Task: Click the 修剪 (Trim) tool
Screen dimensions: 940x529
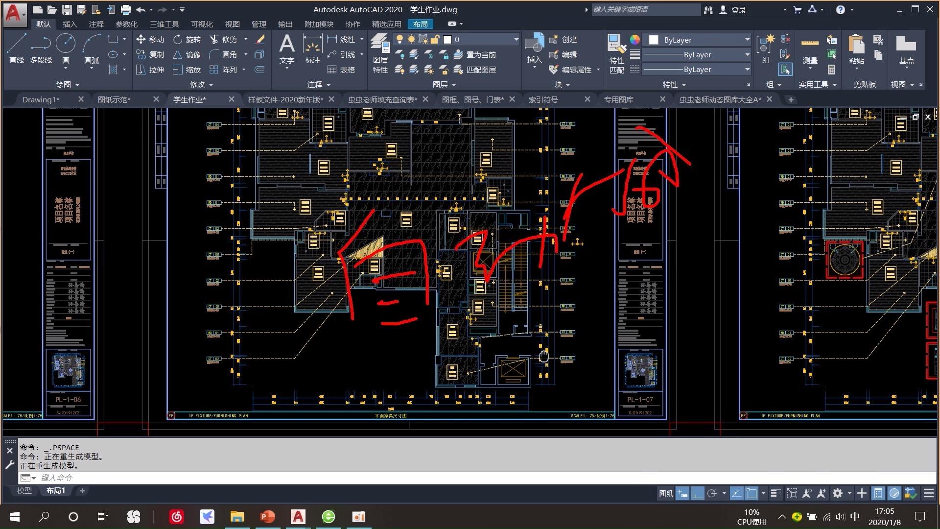Action: [223, 39]
